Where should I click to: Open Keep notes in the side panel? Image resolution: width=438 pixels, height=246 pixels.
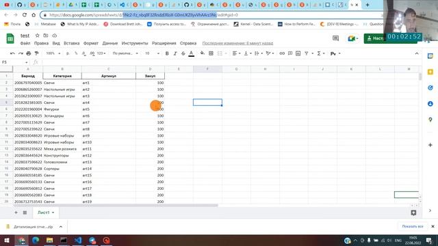point(430,72)
